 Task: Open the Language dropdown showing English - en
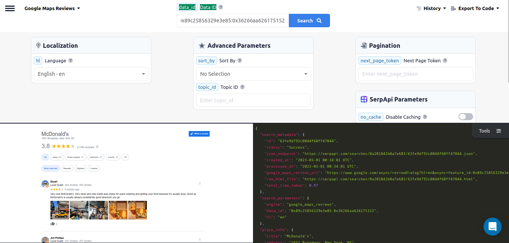coord(91,74)
